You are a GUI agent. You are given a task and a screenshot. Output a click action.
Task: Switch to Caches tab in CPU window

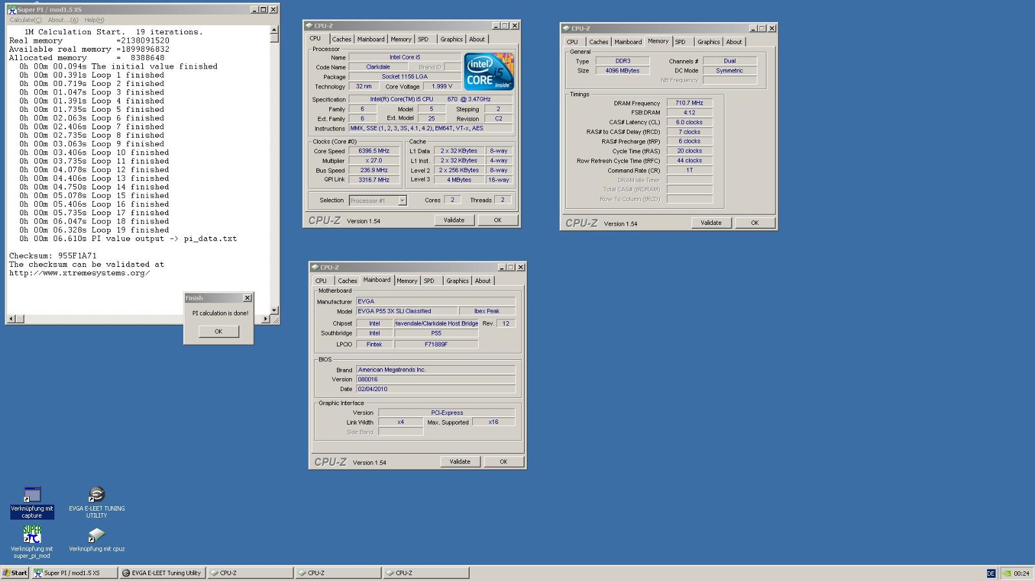342,39
